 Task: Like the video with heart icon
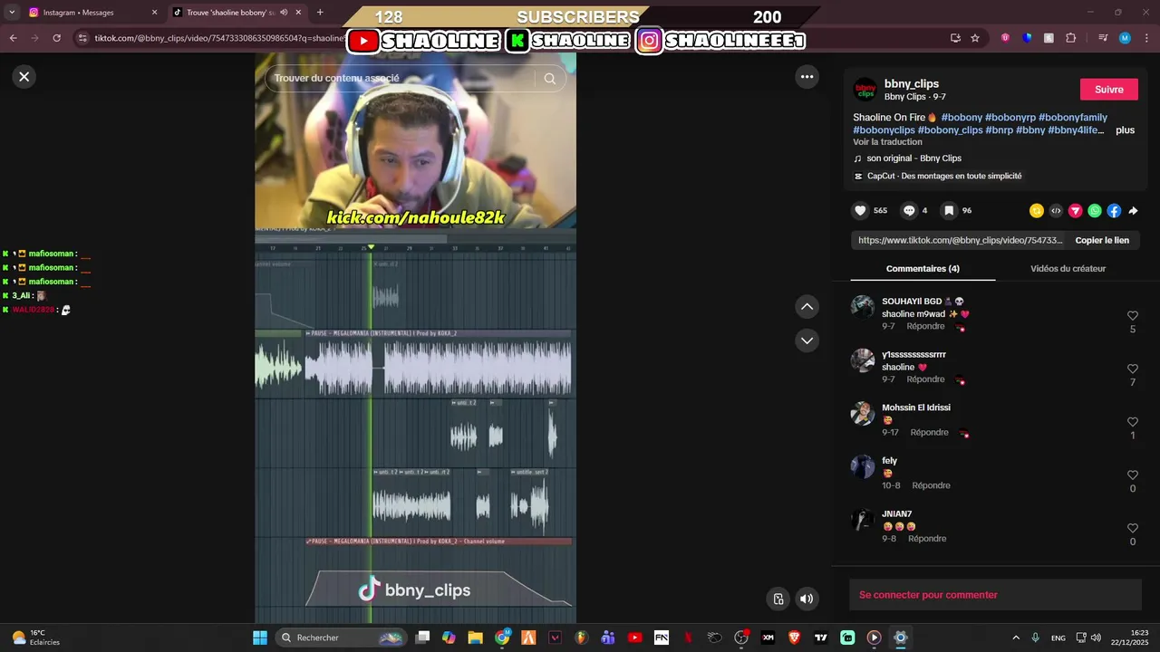coord(860,210)
